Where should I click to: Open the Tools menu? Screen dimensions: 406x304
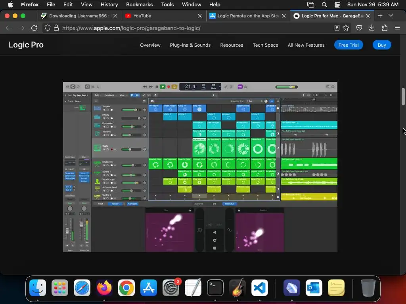[167, 4]
